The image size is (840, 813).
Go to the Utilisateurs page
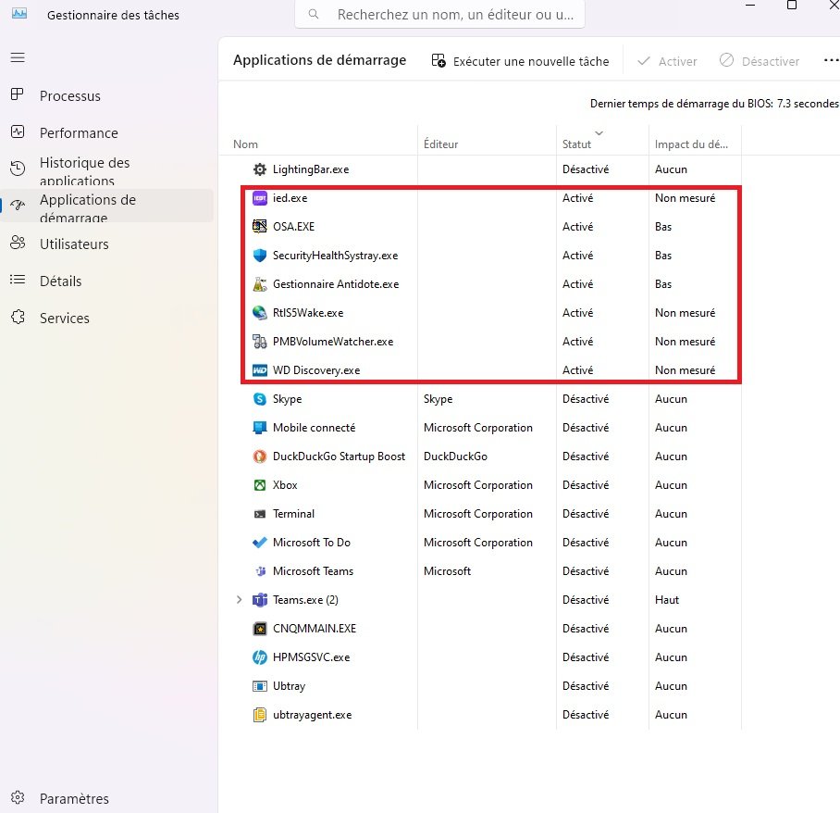[x=74, y=244]
